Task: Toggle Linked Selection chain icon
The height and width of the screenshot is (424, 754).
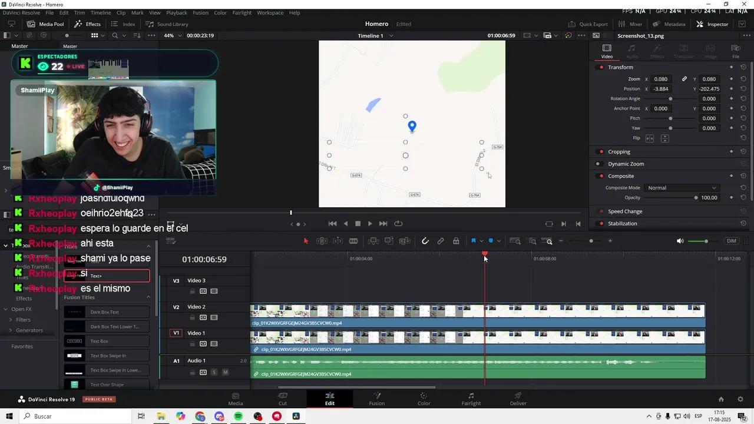Action: pyautogui.click(x=441, y=241)
